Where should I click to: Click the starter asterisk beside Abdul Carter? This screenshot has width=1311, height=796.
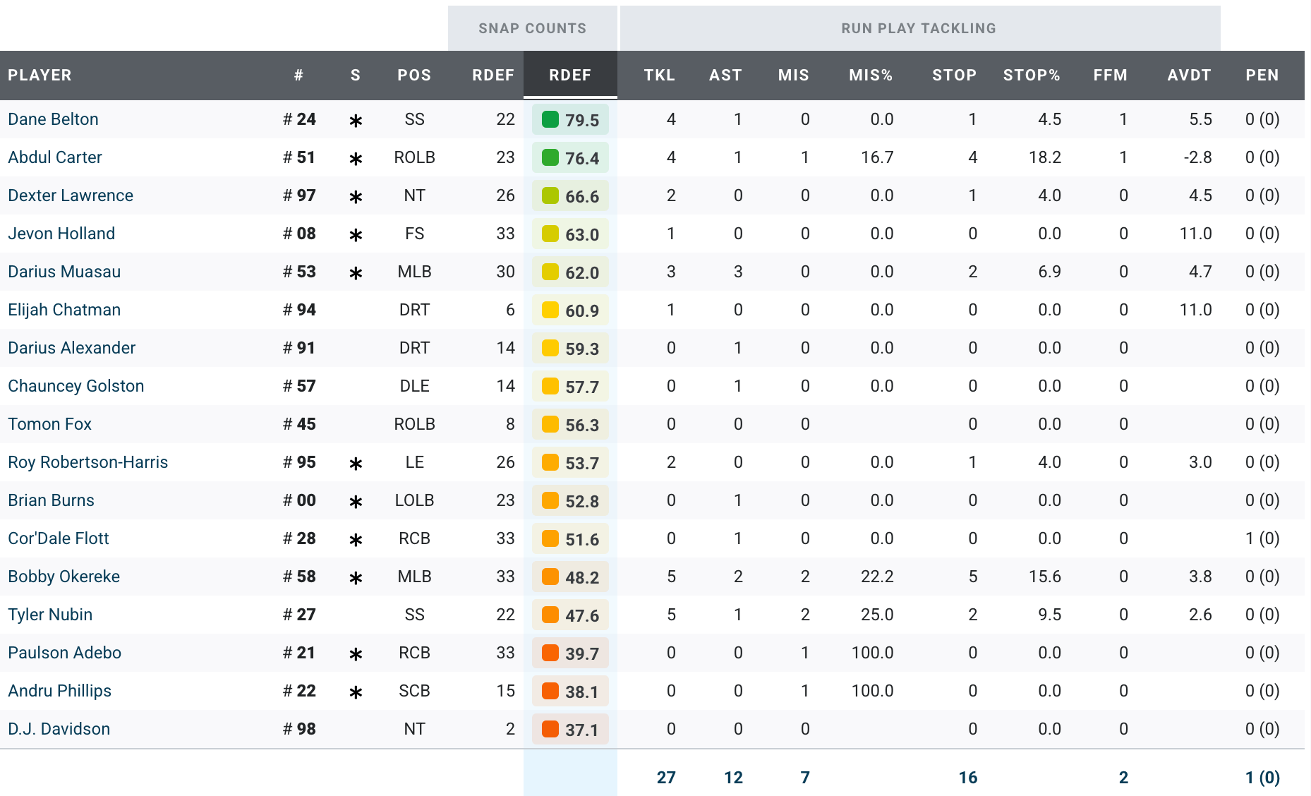point(356,159)
